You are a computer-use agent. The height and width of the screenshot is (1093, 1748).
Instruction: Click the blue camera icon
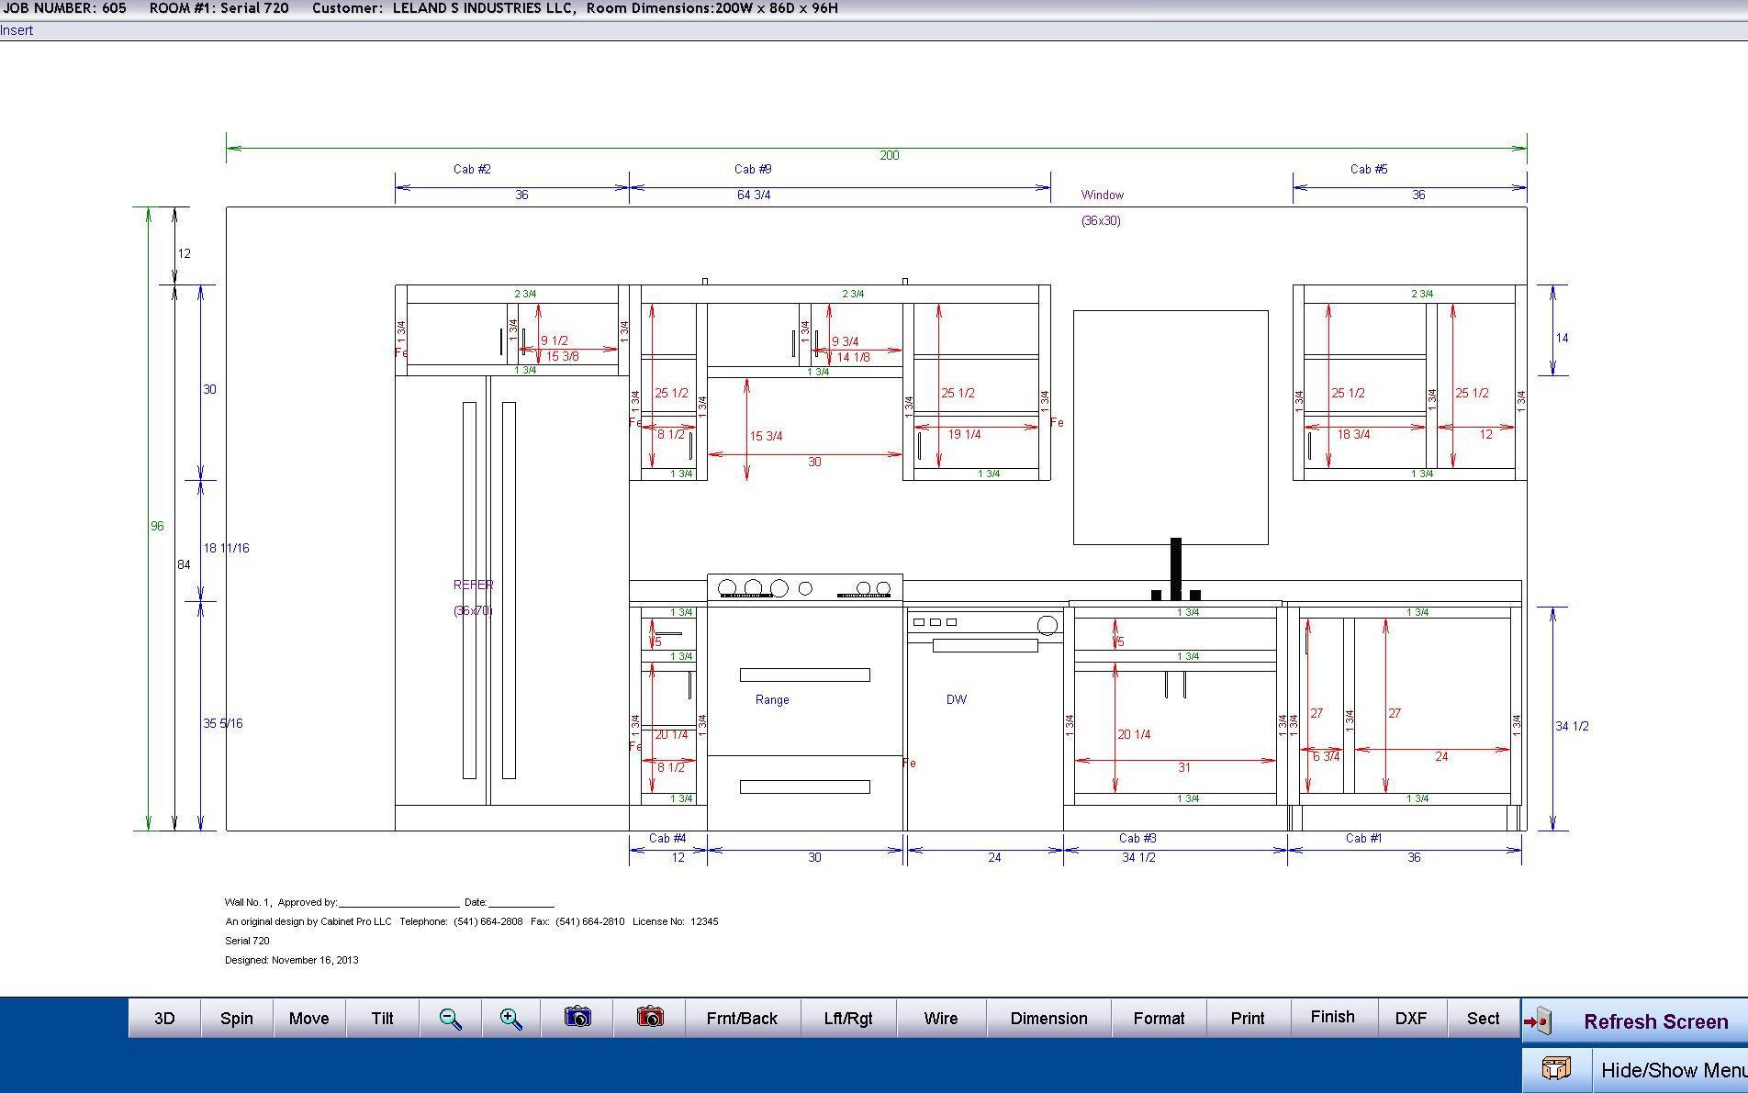click(x=577, y=1017)
